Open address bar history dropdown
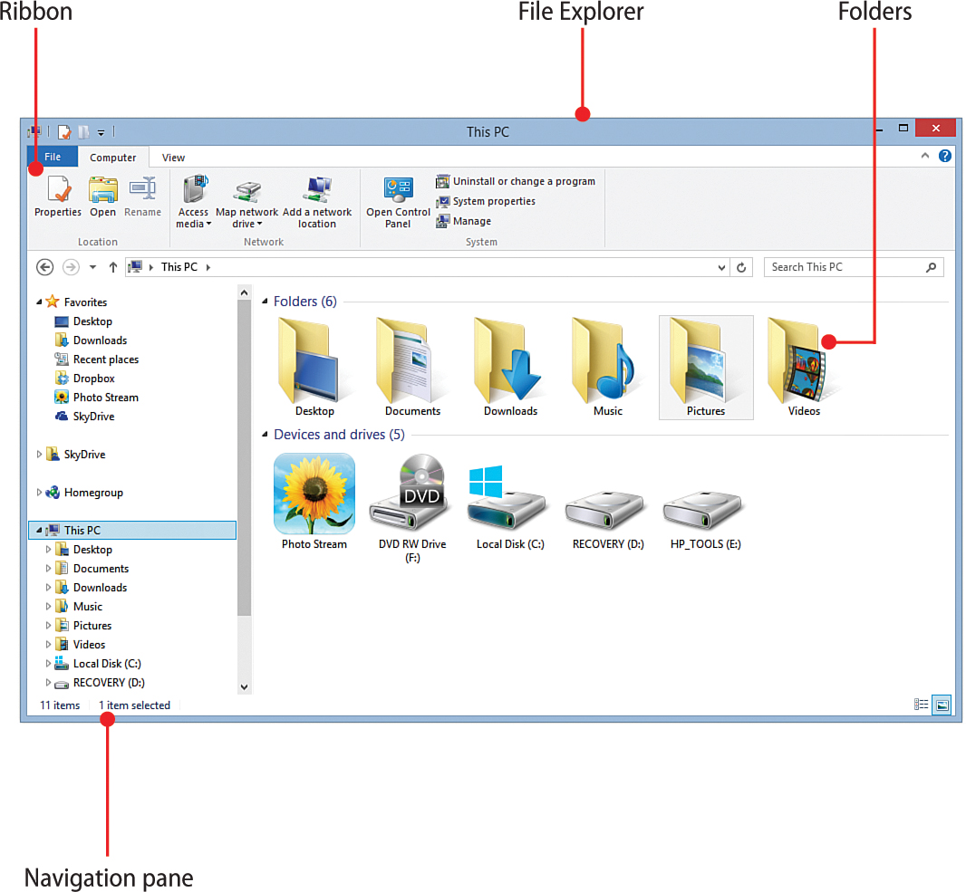The width and height of the screenshot is (966, 892). pos(721,267)
